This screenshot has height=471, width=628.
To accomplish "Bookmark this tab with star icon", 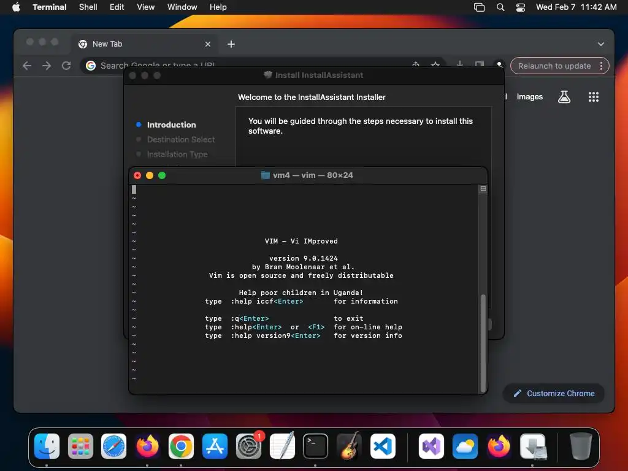I will (435, 64).
